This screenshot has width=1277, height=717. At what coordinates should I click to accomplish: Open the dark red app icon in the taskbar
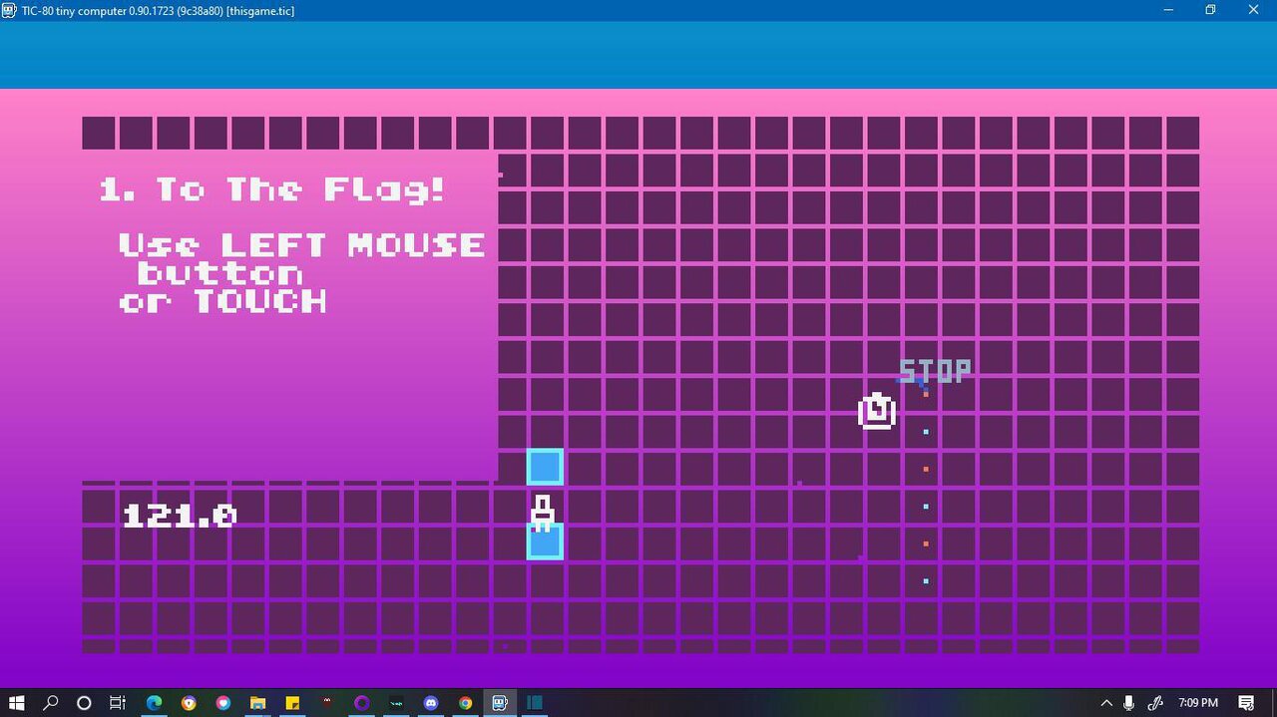(x=327, y=701)
